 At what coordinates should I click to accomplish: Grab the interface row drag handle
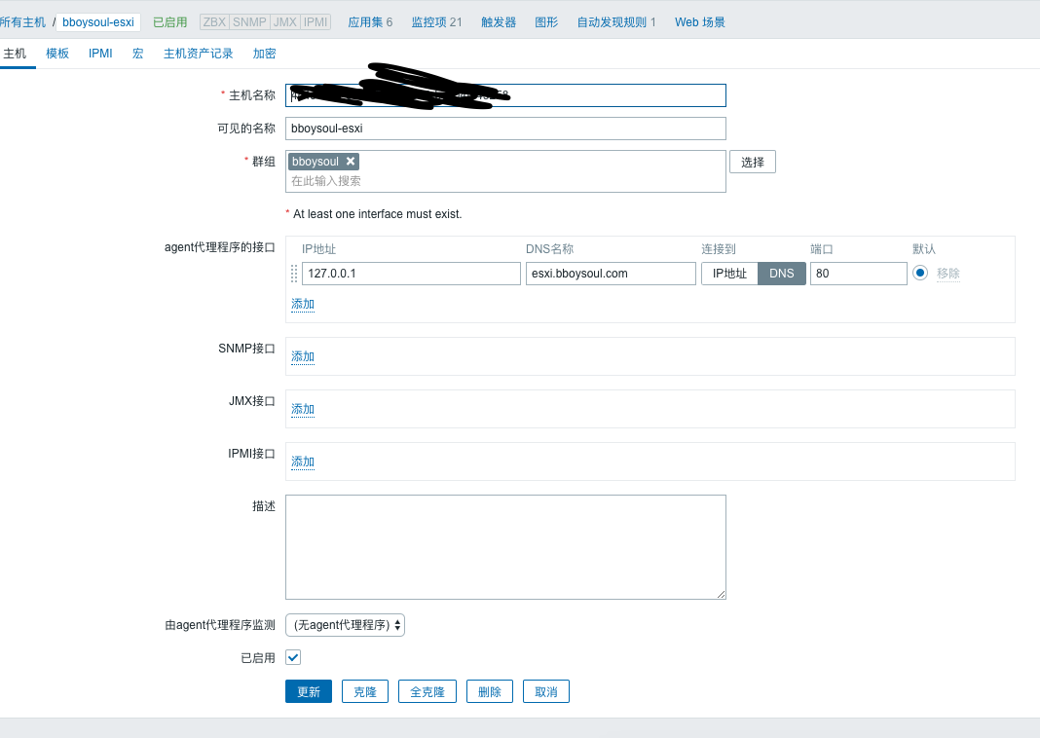[x=294, y=274]
